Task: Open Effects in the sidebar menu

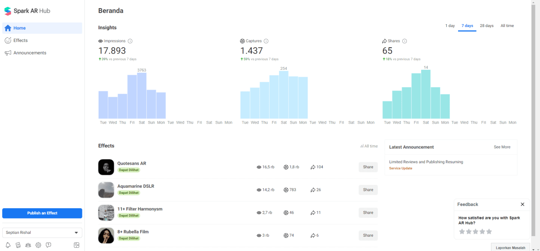Action: click(20, 40)
